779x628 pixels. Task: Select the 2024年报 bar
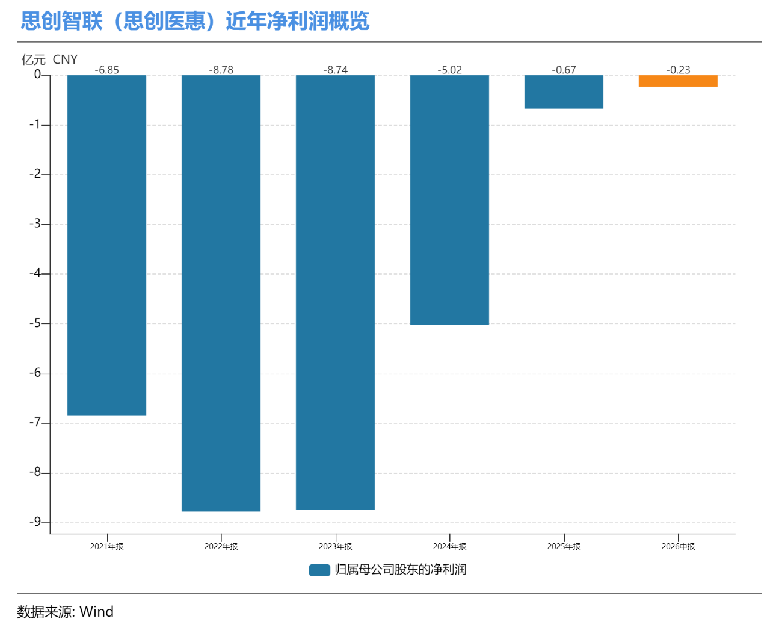[449, 200]
